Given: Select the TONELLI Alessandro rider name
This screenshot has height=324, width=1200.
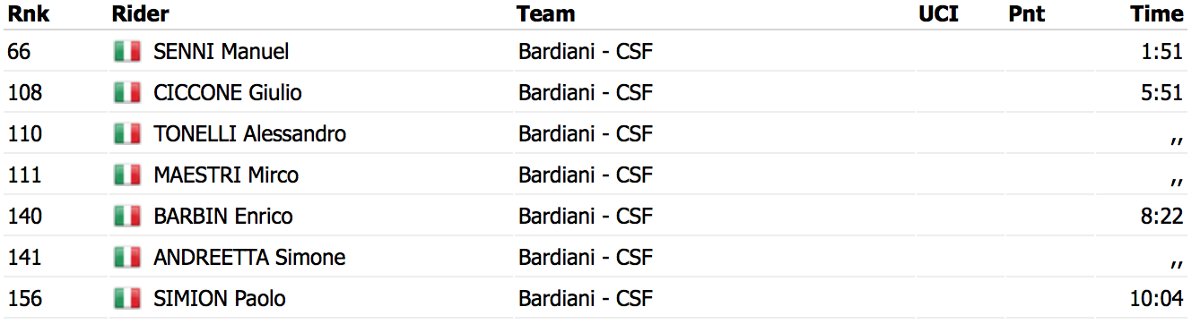Looking at the screenshot, I should point(250,134).
